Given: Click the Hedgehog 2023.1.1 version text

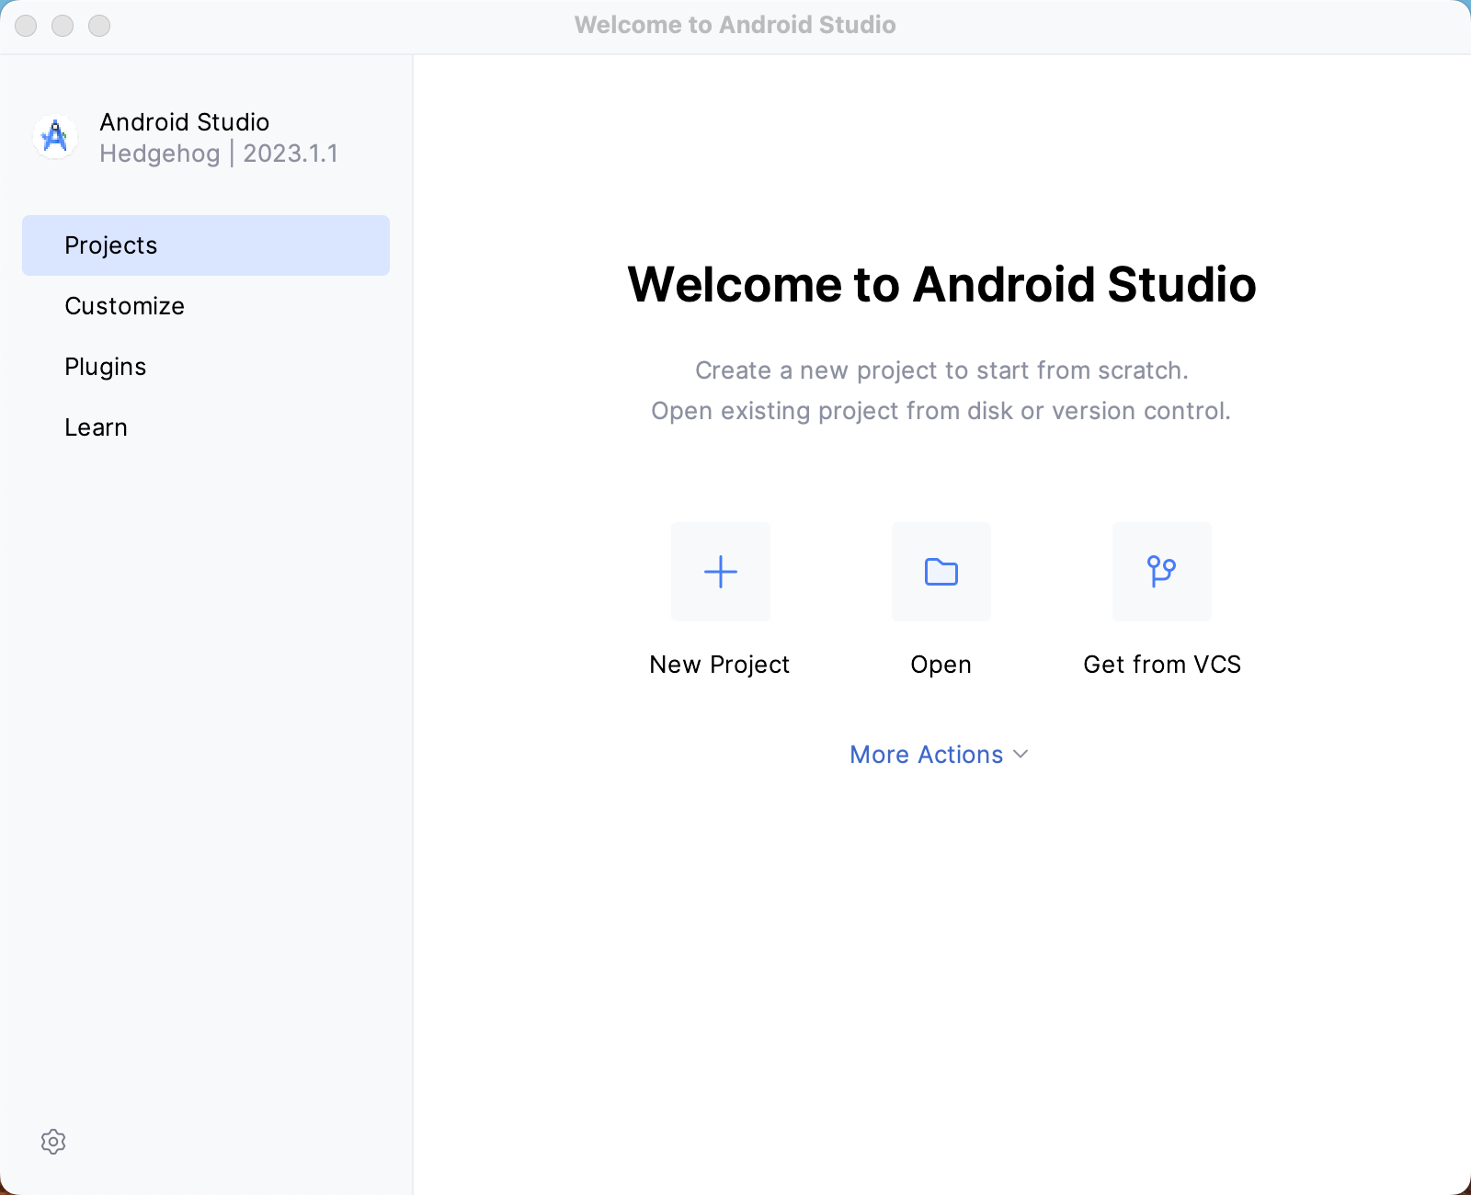Looking at the screenshot, I should click(x=218, y=153).
